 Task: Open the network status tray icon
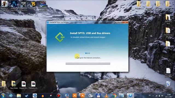(156, 96)
